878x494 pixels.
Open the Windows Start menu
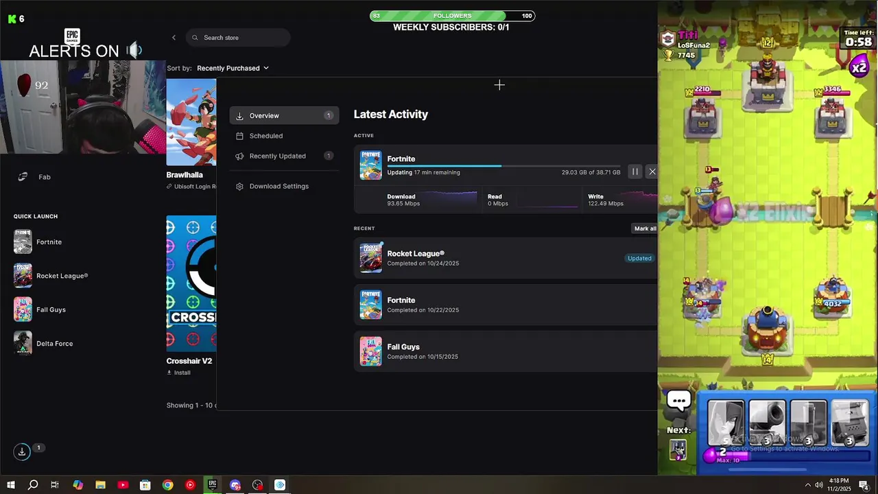[x=11, y=485]
